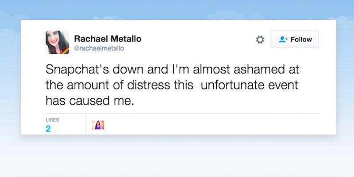Click the blue sky background below the tweet card
Image resolution: width=354 pixels, height=177 pixels.
click(177, 155)
